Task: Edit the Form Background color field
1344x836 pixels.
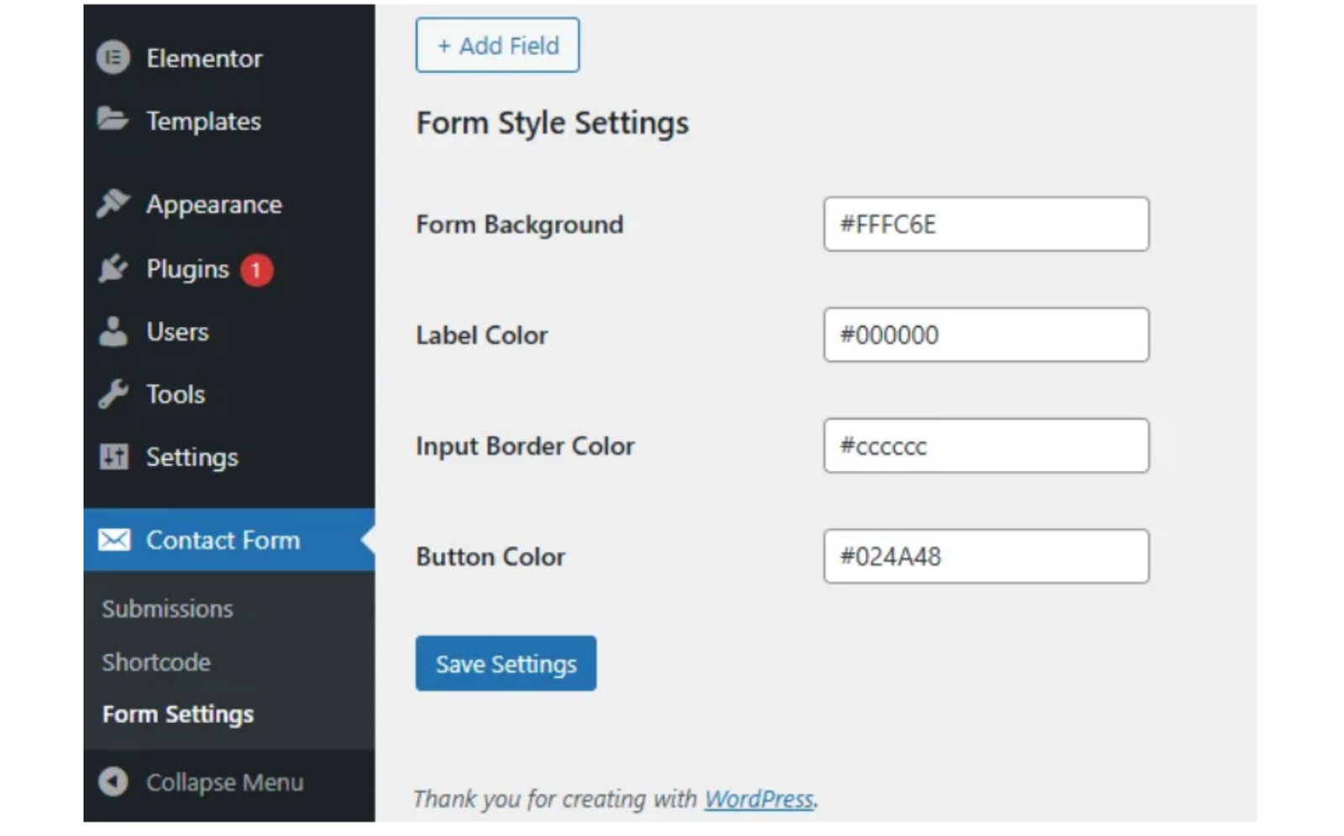Action: pos(986,224)
